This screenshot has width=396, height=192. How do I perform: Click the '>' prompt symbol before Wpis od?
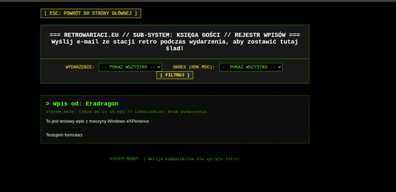click(48, 104)
